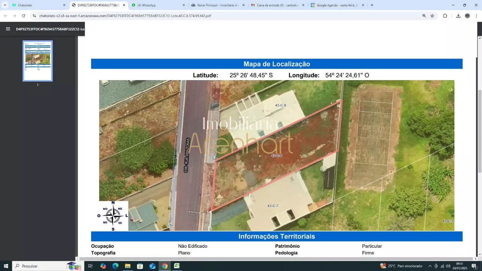The image size is (482, 271).
Task: Switch to the WhatsApp tab
Action: (x=158, y=5)
